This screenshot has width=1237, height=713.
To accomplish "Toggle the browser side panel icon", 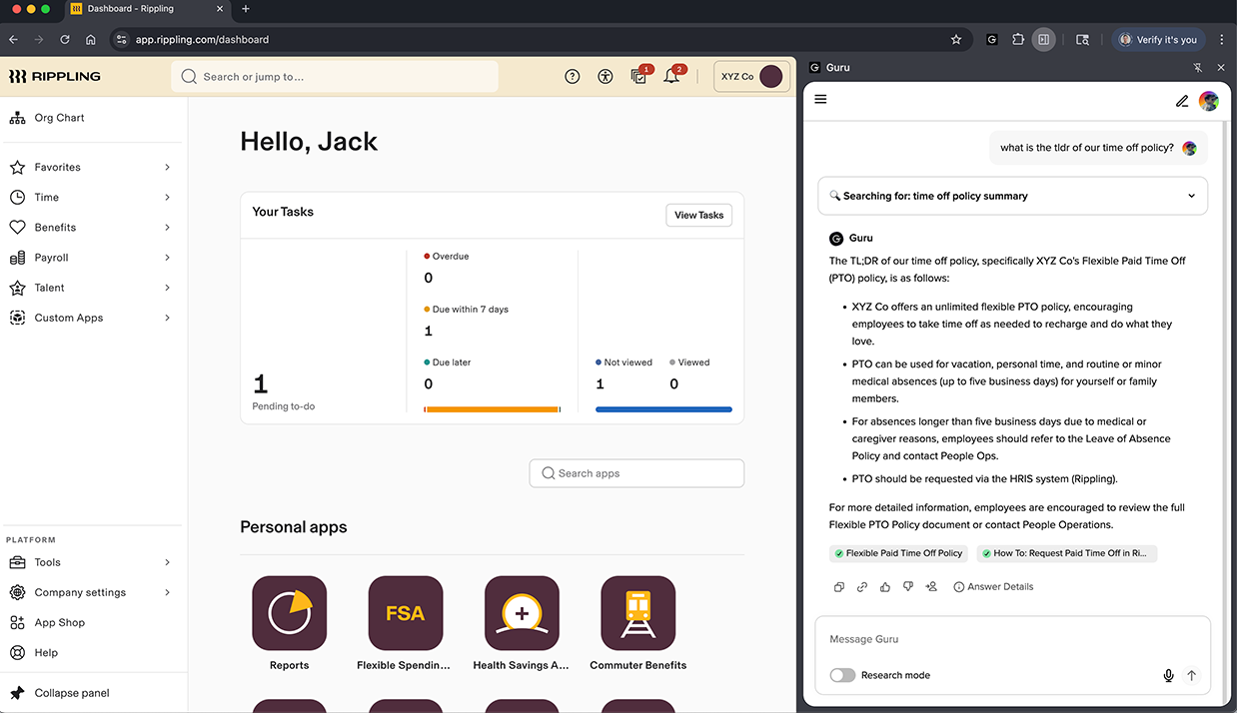I will point(1043,40).
